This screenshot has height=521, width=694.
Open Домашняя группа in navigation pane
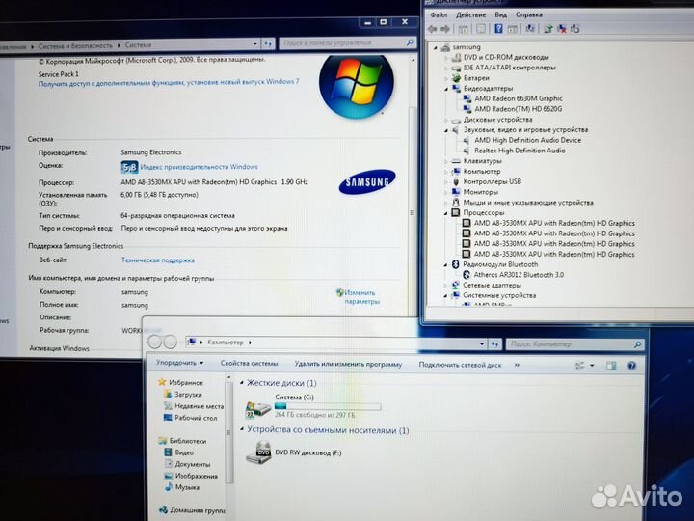[x=192, y=510]
